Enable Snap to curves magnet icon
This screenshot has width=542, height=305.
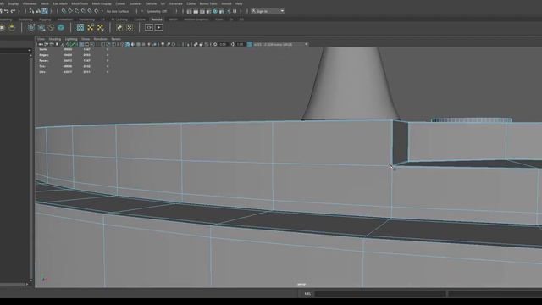(x=70, y=11)
